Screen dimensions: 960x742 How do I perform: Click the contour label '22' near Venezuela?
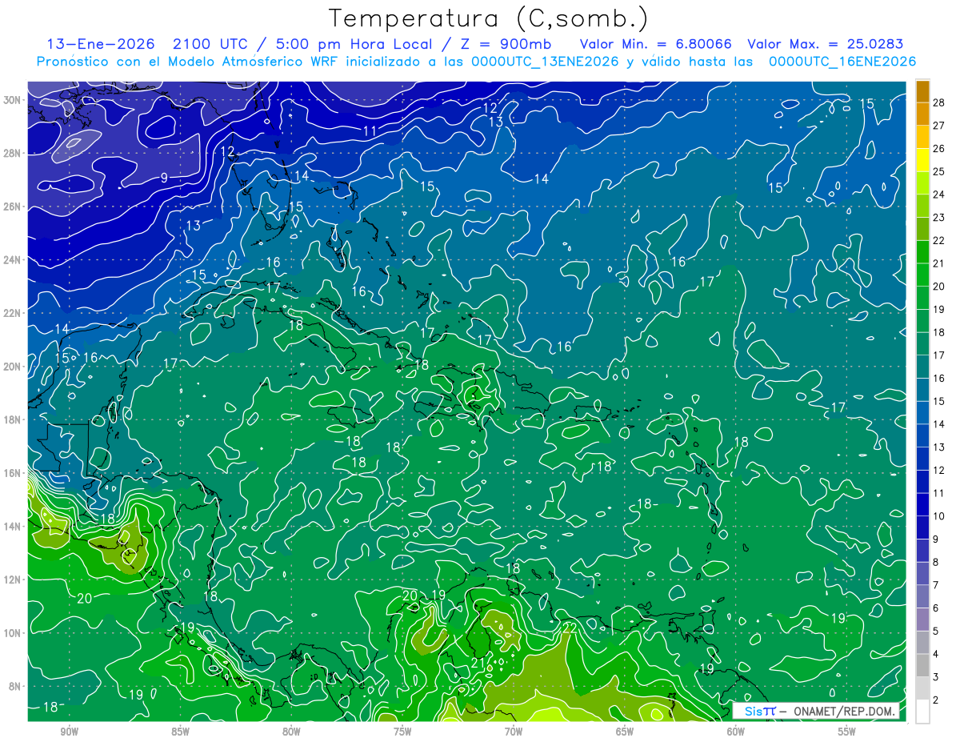tap(570, 628)
